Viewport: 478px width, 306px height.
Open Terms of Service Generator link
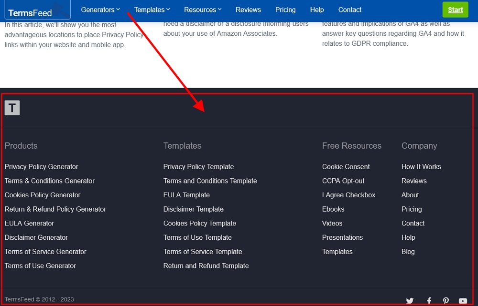tap(45, 252)
